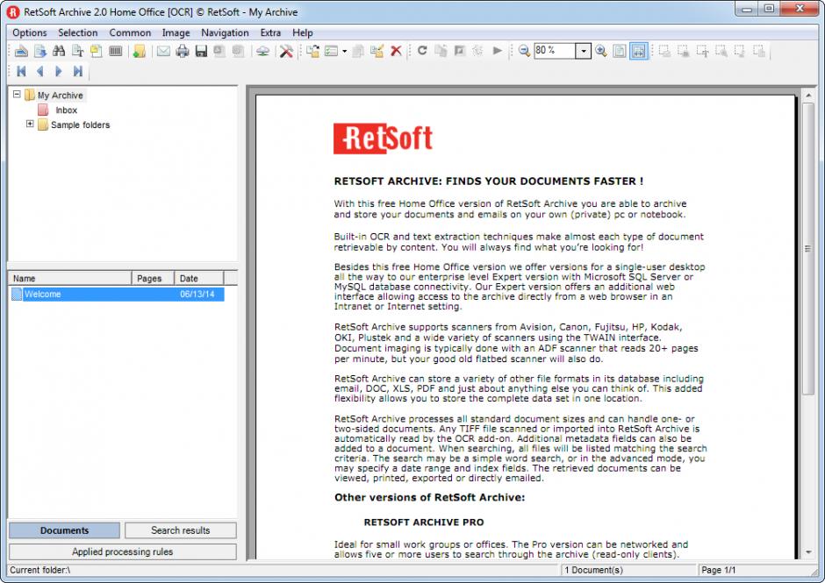
Task: Open search with the binoculars icon
Action: click(x=59, y=51)
